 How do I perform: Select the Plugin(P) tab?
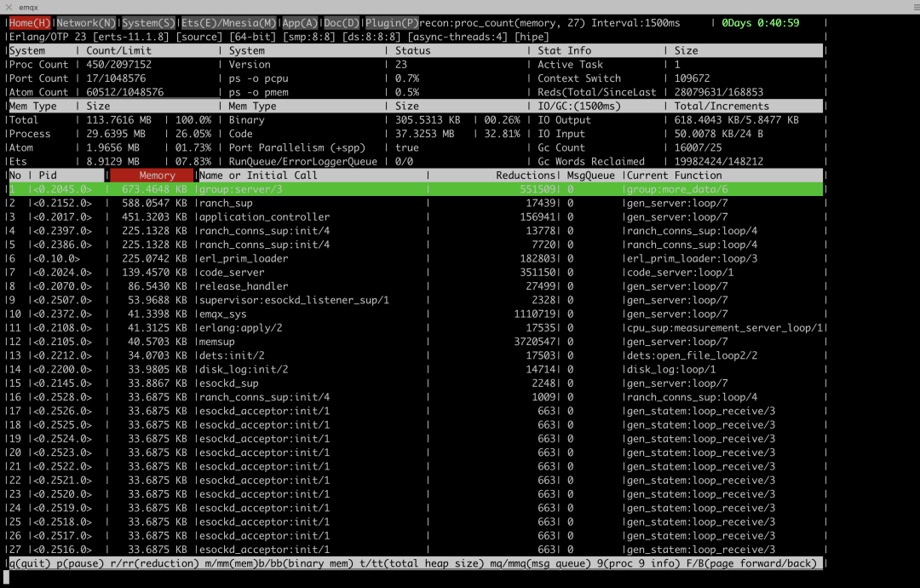392,23
